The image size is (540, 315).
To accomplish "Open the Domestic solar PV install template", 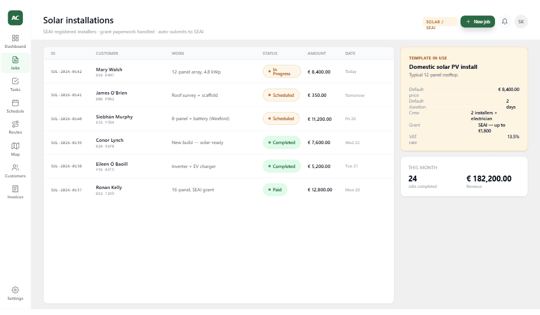I will click(443, 67).
